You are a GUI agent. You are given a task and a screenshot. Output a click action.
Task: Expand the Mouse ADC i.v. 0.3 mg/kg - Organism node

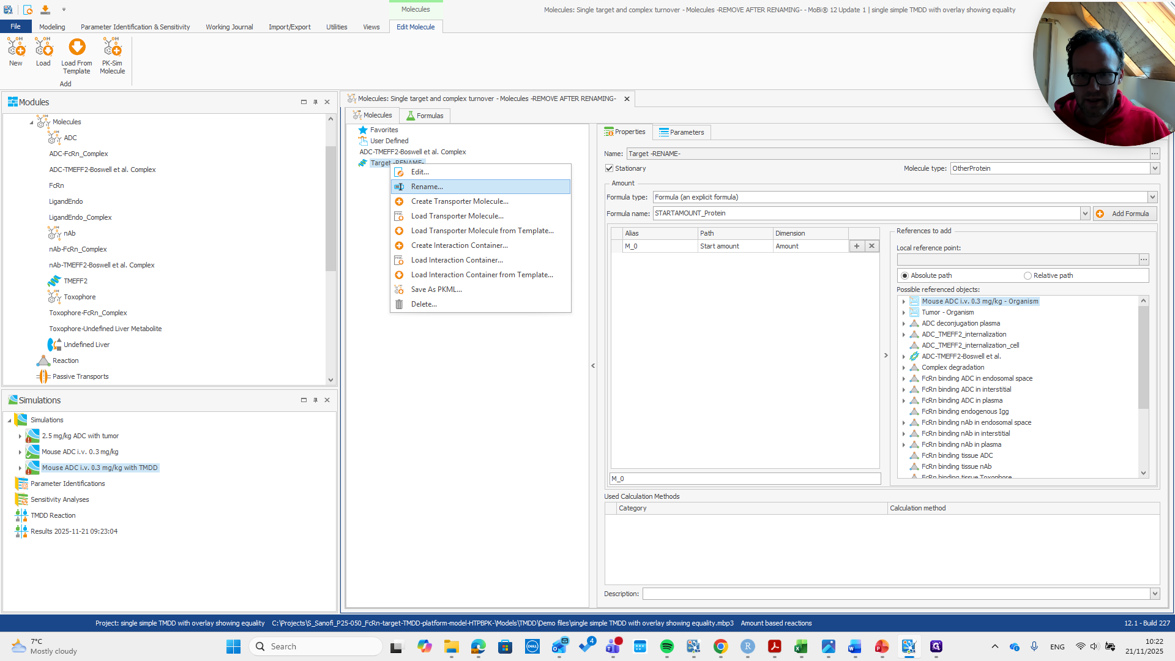(x=903, y=301)
